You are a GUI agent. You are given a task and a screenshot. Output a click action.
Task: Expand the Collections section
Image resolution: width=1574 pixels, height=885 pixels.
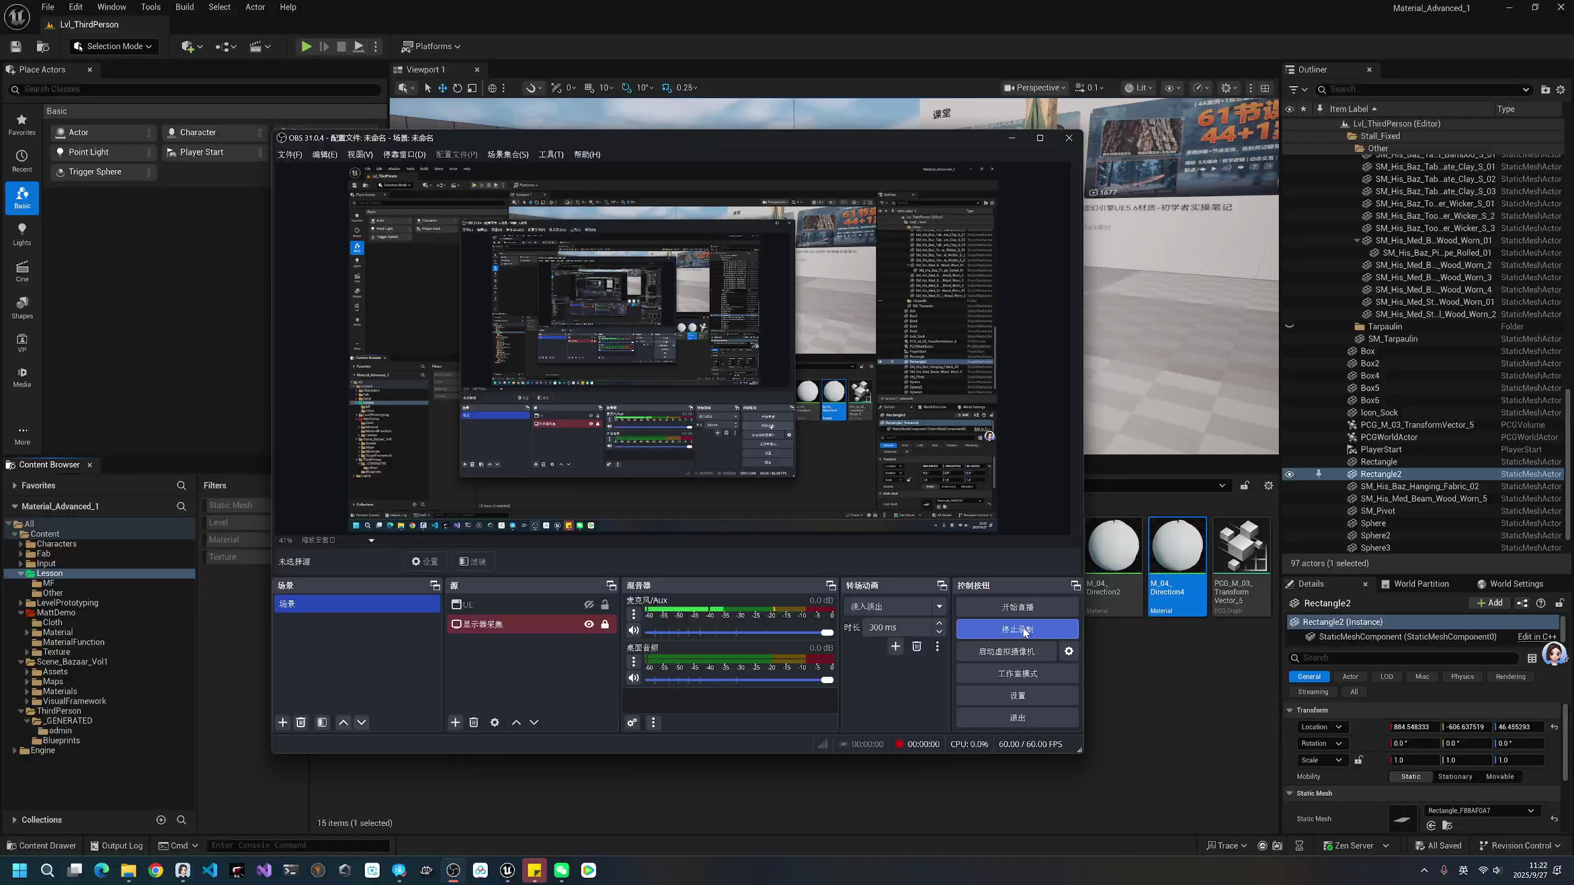tap(14, 820)
